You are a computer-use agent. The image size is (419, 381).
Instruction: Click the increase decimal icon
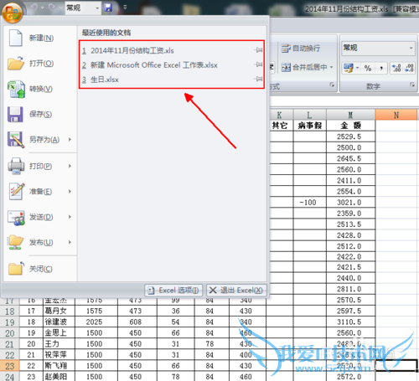(396, 68)
